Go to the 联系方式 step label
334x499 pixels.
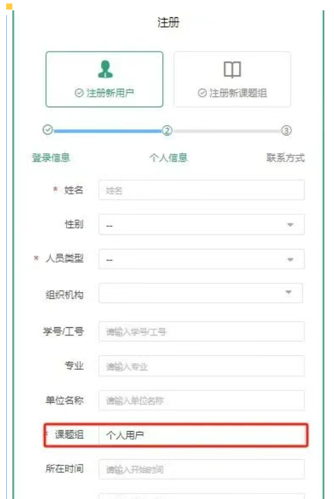[x=285, y=157]
